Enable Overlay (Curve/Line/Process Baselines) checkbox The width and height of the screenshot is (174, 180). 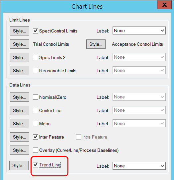coord(36,150)
